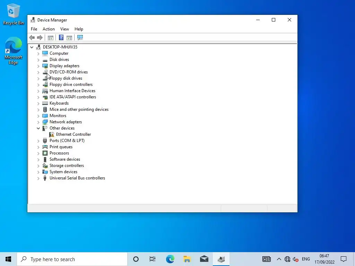The height and width of the screenshot is (266, 355).
Task: Click the Keyboards category icon
Action: 45,103
